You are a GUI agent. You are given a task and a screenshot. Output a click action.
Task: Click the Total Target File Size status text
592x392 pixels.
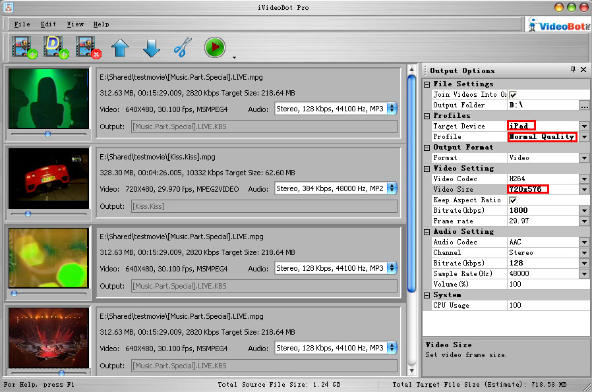479,385
